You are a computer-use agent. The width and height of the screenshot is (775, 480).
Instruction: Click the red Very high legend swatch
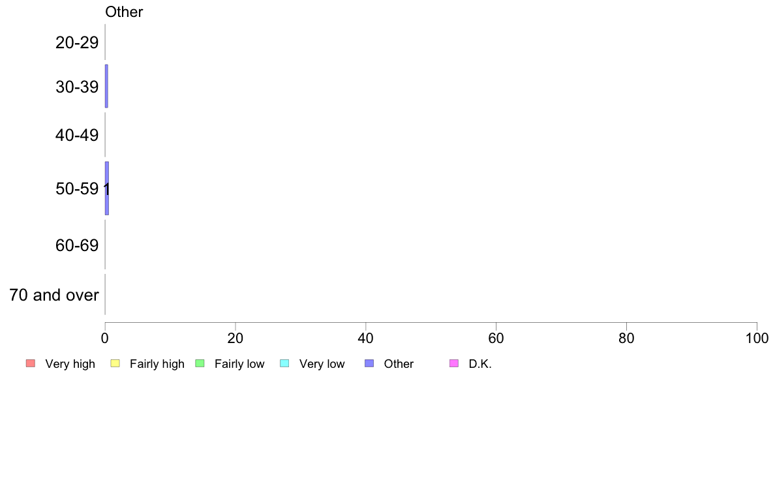coord(31,363)
